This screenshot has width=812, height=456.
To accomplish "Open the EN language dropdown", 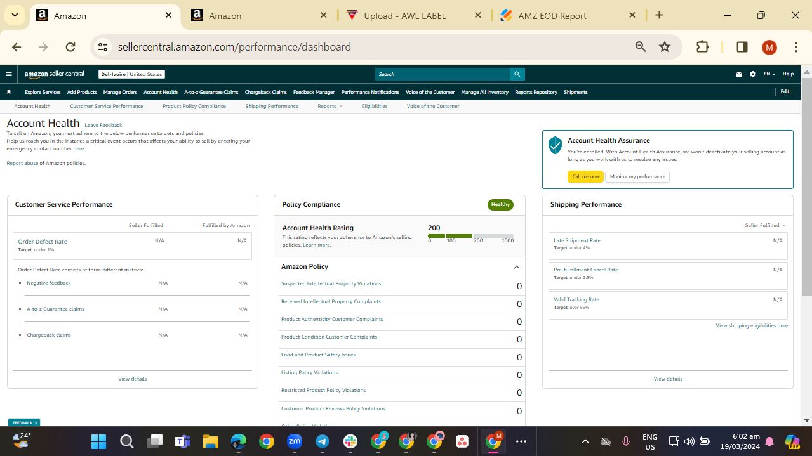I will (769, 74).
